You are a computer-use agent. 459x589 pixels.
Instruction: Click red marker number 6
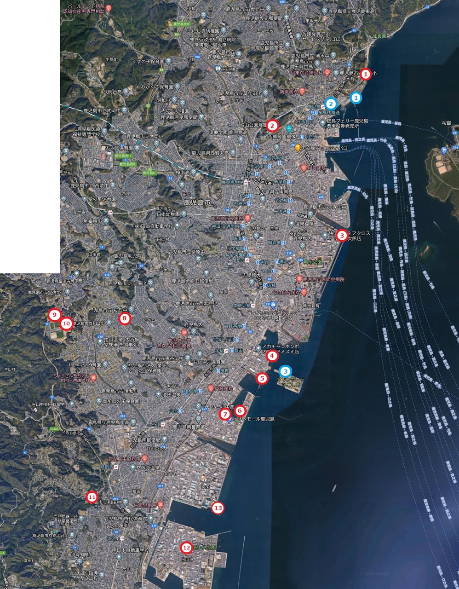(240, 410)
